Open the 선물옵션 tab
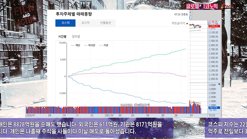247x139 pixels. click(x=106, y=23)
